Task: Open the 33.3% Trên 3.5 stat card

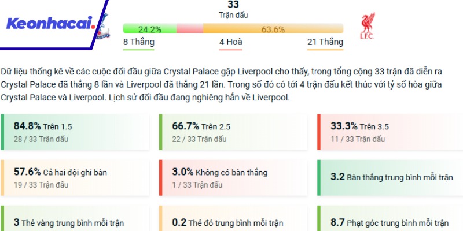Action: pos(389,132)
